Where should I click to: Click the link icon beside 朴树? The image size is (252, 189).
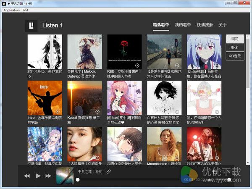109,172
